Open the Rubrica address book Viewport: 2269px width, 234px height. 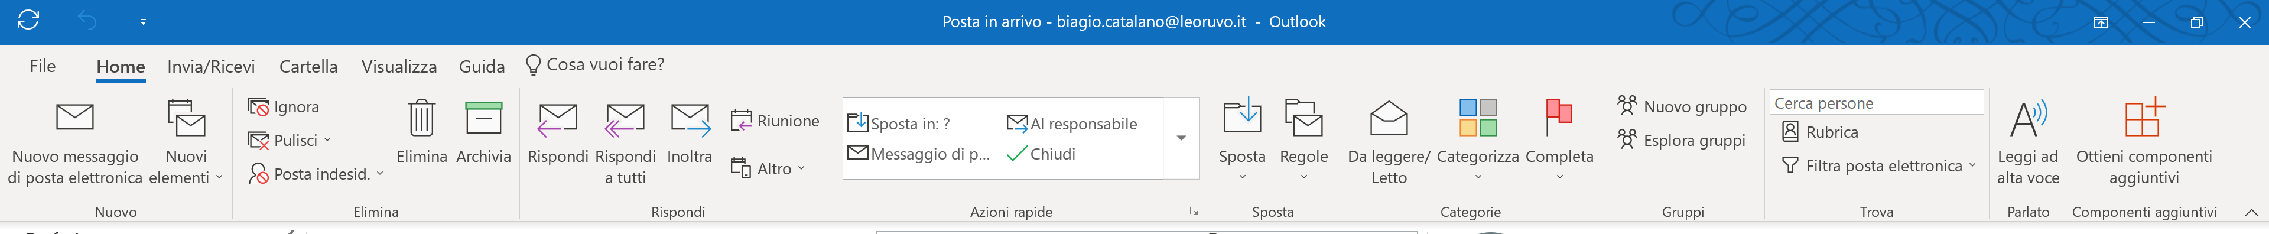[1820, 132]
